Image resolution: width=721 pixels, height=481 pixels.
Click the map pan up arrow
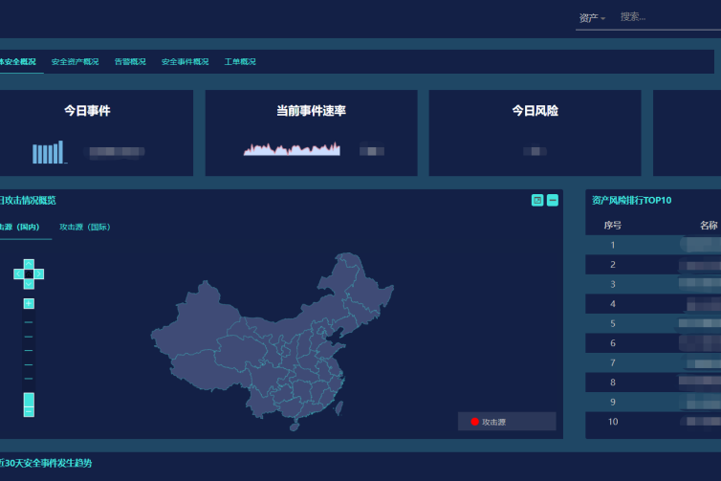click(29, 263)
